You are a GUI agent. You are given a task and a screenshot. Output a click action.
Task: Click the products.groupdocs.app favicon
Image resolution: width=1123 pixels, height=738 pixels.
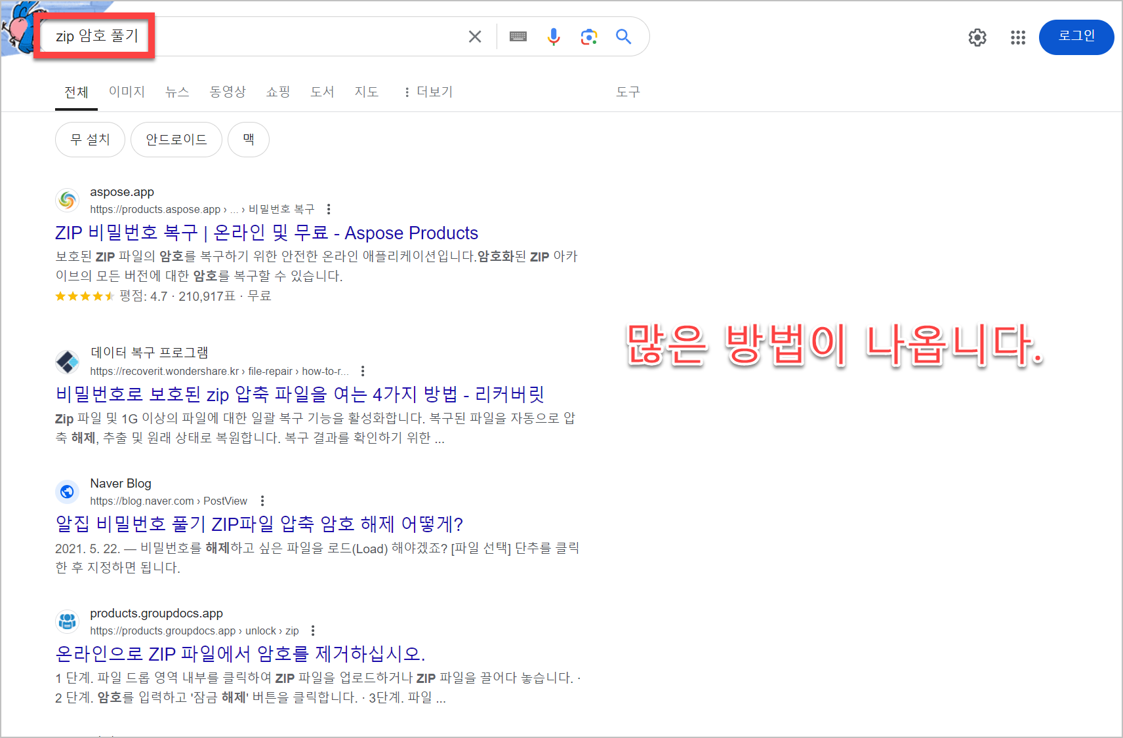pyautogui.click(x=68, y=621)
